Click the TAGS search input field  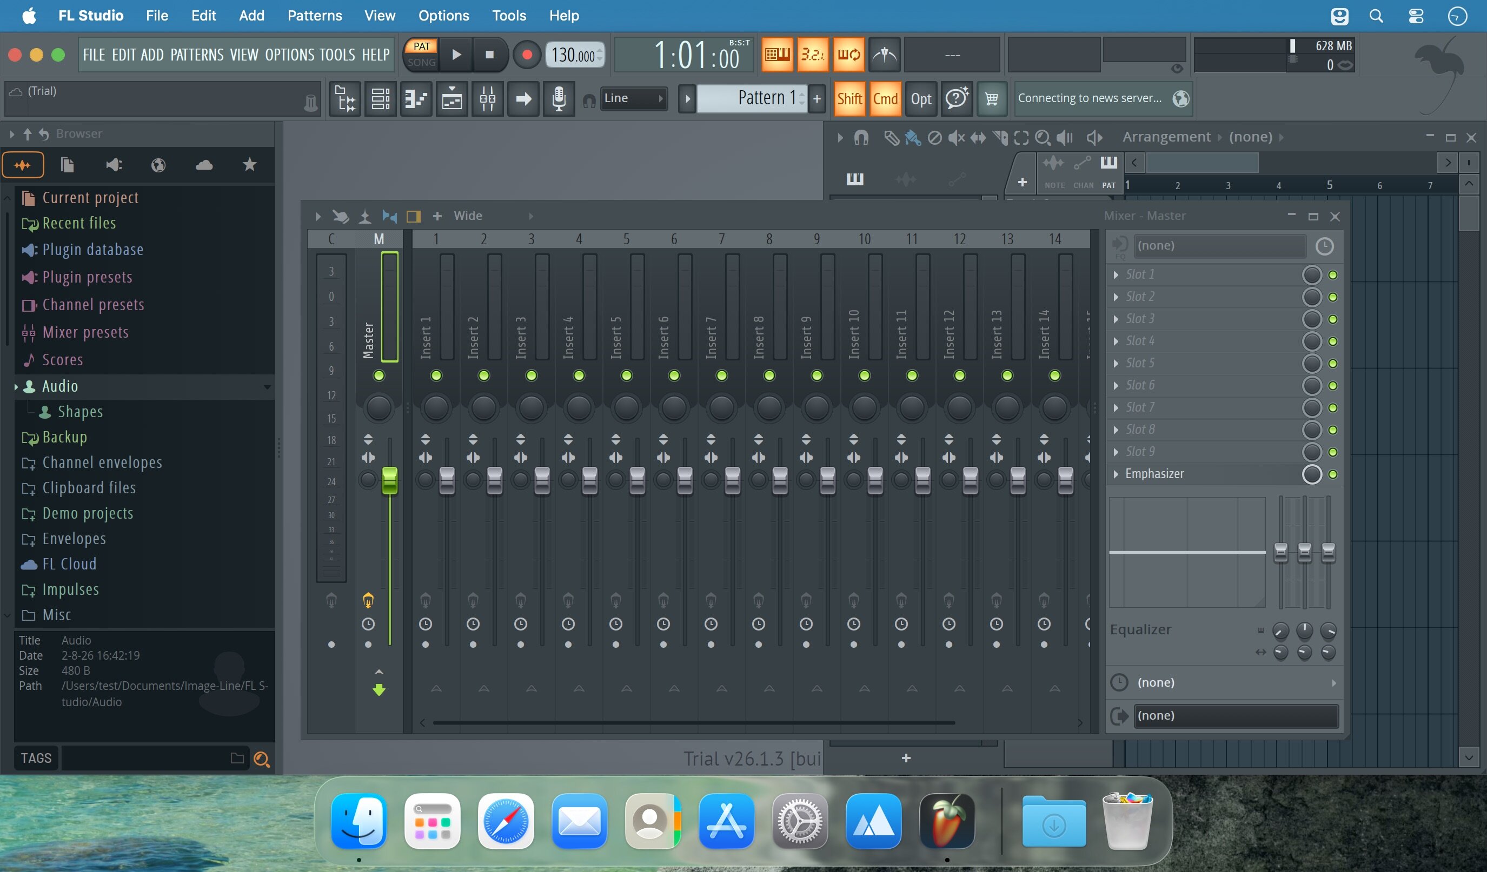145,758
